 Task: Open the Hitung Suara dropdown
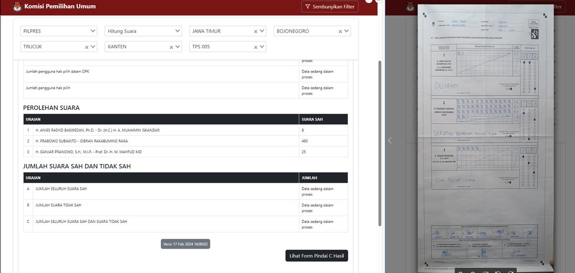tap(144, 31)
